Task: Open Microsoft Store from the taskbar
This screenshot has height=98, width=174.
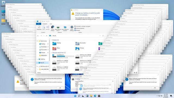Action: 99,96
